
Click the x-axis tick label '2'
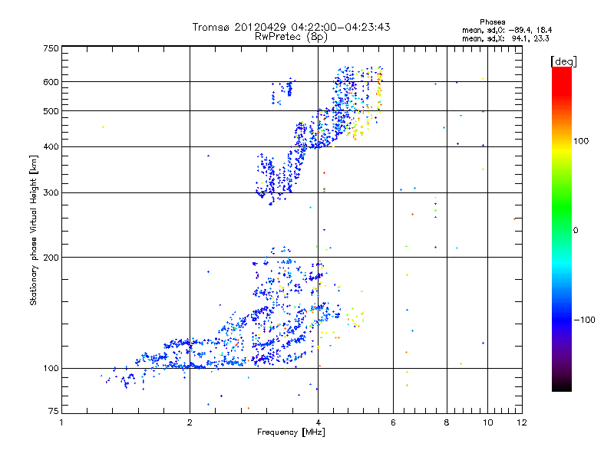(x=190, y=422)
